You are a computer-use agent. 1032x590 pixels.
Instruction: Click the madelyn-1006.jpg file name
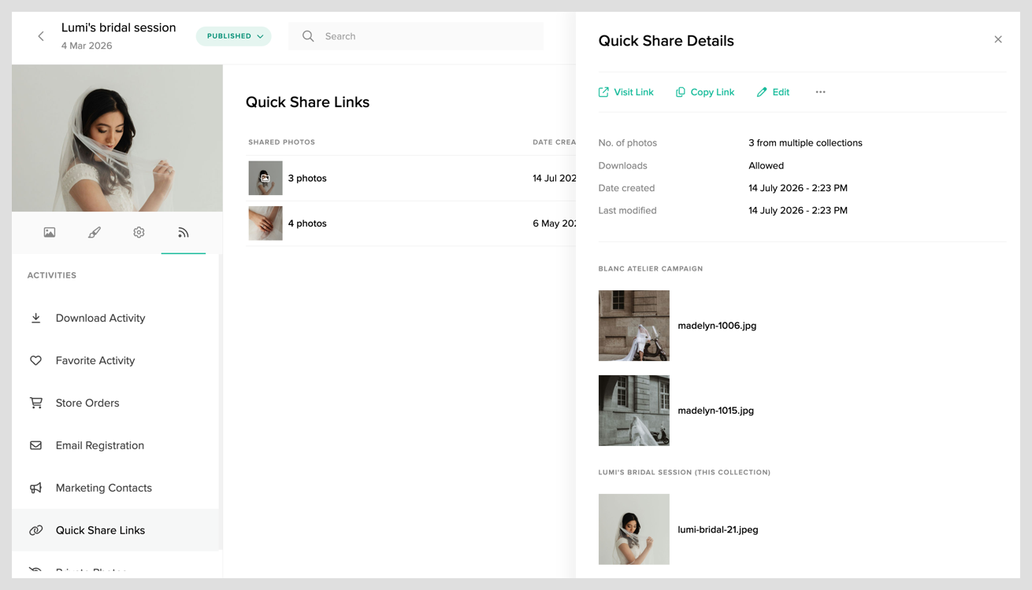coord(717,326)
